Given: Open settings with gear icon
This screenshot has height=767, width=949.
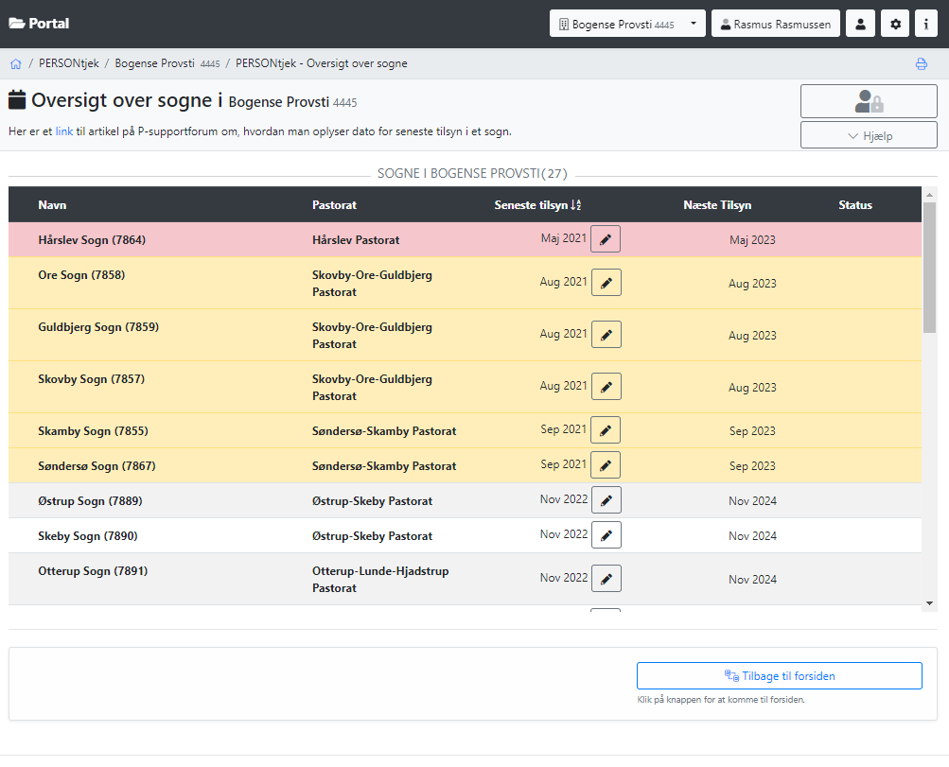Looking at the screenshot, I should click(895, 24).
